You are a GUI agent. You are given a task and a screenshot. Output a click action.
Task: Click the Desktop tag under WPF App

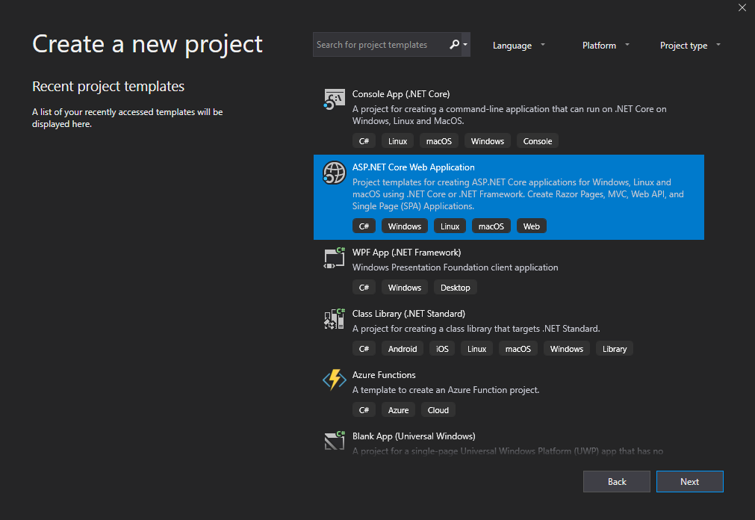[x=455, y=288]
